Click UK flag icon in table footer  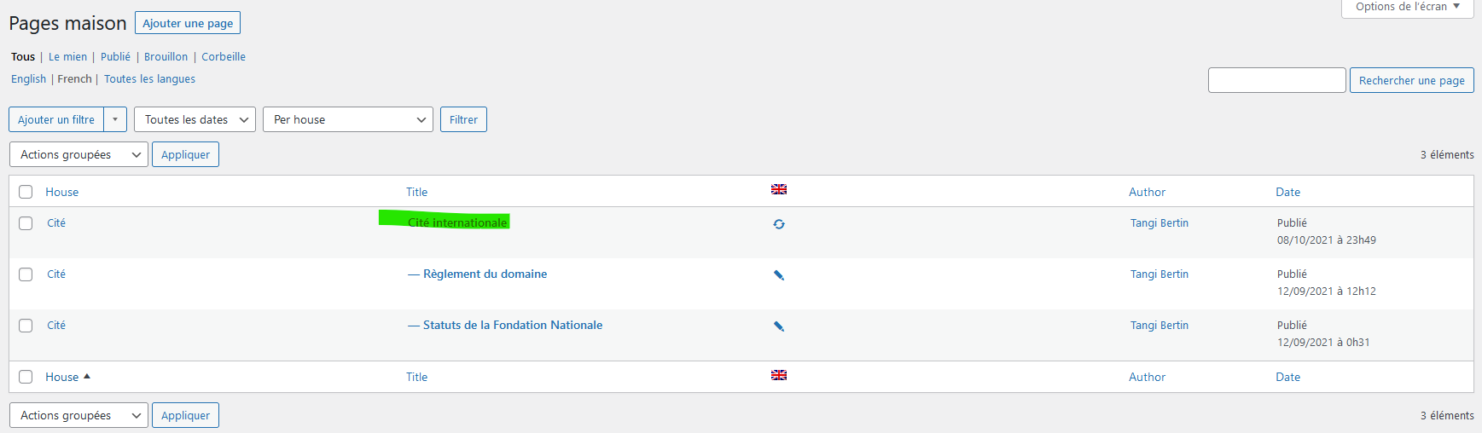pyautogui.click(x=779, y=375)
